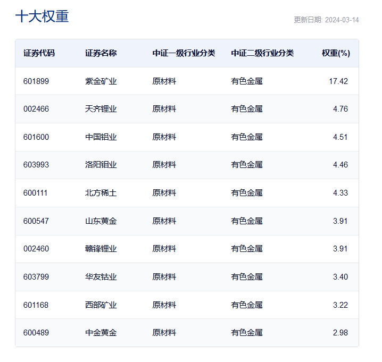This screenshot has width=382, height=362.
Task: Click 有色金属 in the 西部矿业 row
Action: coord(247,305)
